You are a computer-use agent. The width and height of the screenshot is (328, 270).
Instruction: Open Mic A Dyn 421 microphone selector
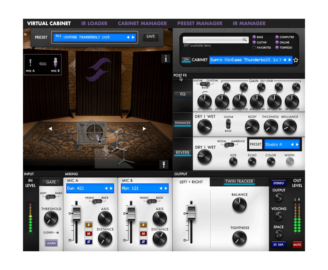pyautogui.click(x=90, y=188)
